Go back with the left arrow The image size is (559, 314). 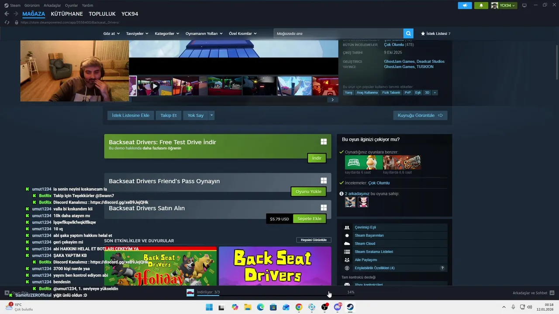pos(7,14)
